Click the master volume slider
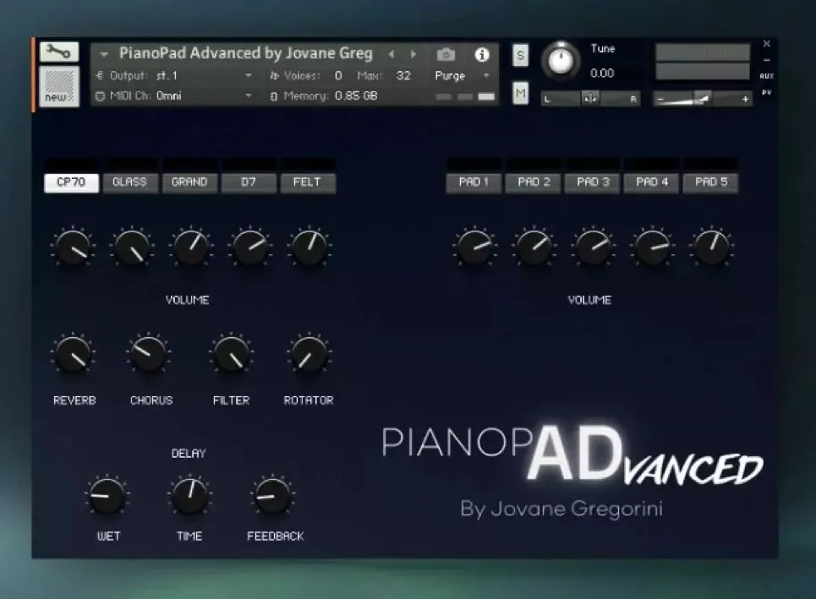This screenshot has width=816, height=599. 703,99
